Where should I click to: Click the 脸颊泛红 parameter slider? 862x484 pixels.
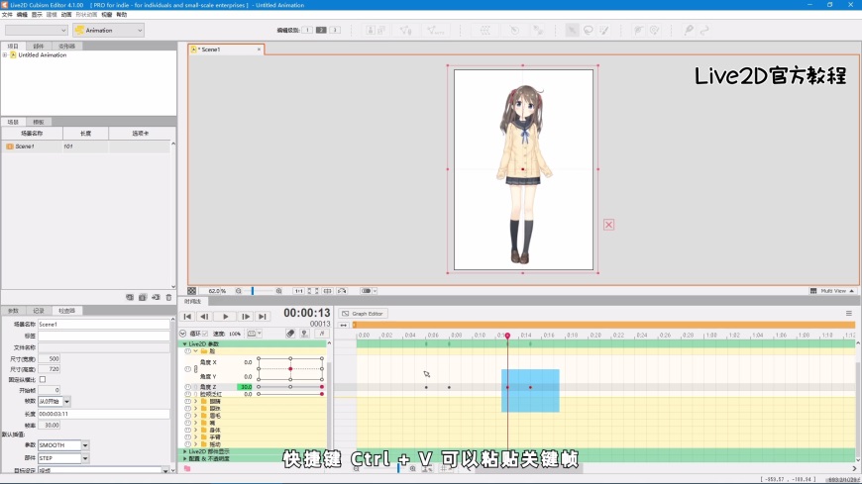pos(290,394)
